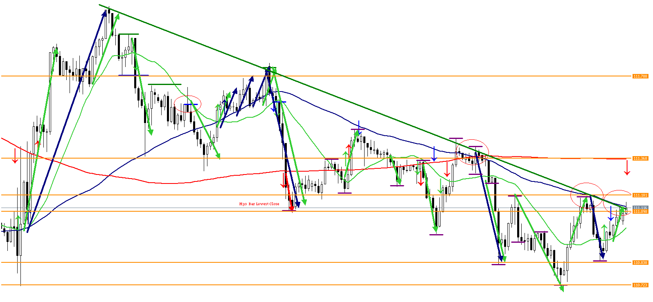Select the 110.723 price level label
The image size is (653, 302).
(640, 285)
